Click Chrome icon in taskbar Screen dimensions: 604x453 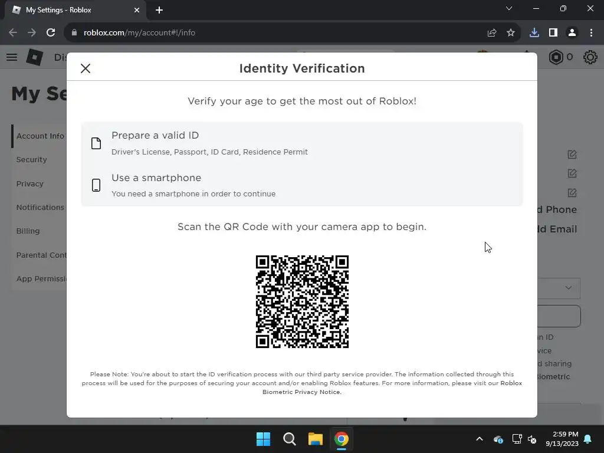342,439
